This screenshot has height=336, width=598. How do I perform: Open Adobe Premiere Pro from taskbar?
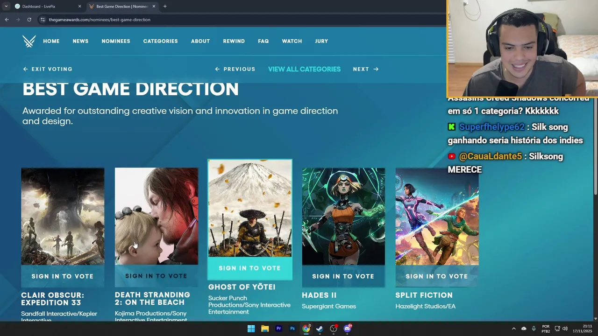278,329
